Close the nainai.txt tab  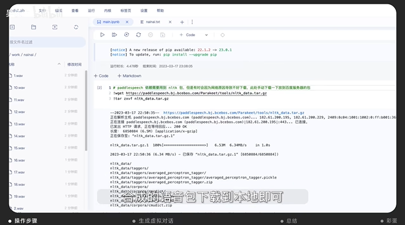pyautogui.click(x=170, y=22)
